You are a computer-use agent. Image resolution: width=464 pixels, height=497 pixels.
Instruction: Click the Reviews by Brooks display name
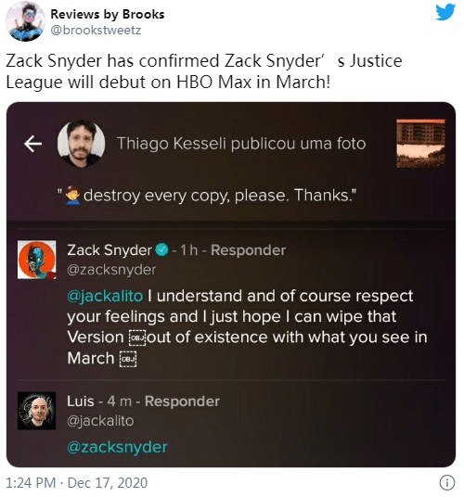(x=108, y=14)
